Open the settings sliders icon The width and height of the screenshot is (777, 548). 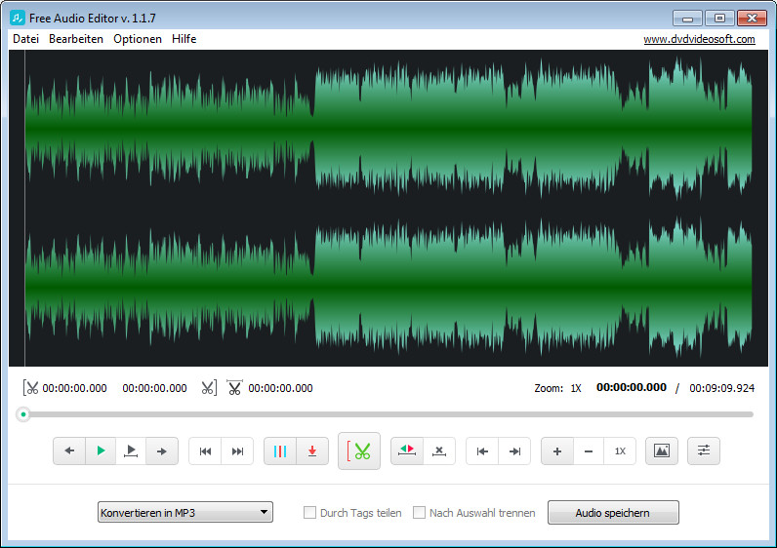click(x=704, y=451)
